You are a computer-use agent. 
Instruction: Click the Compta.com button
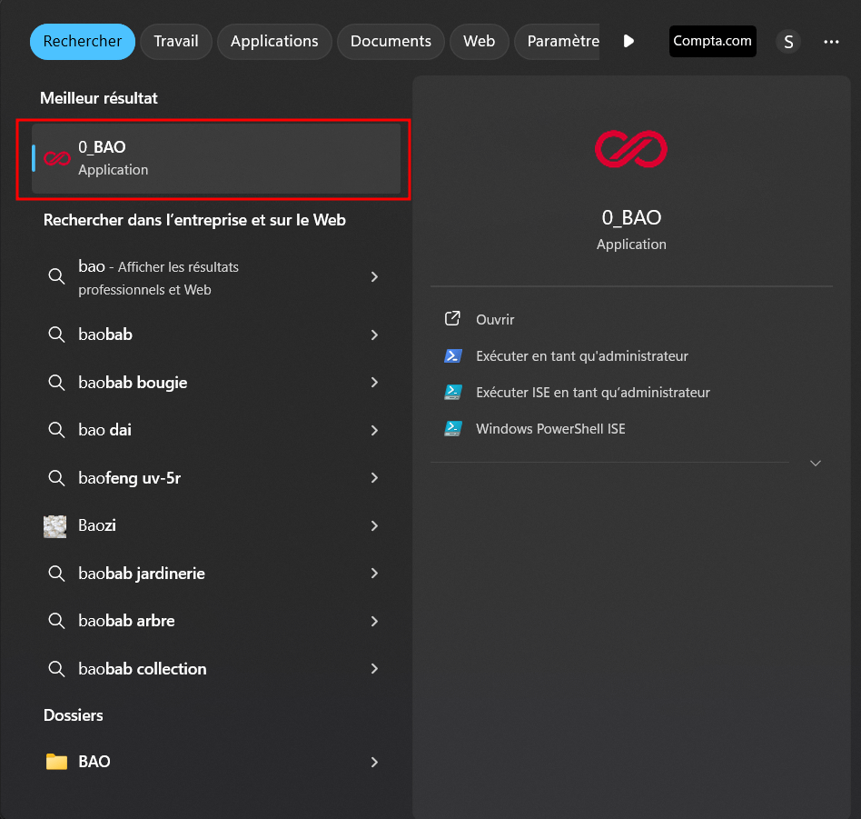(x=712, y=42)
